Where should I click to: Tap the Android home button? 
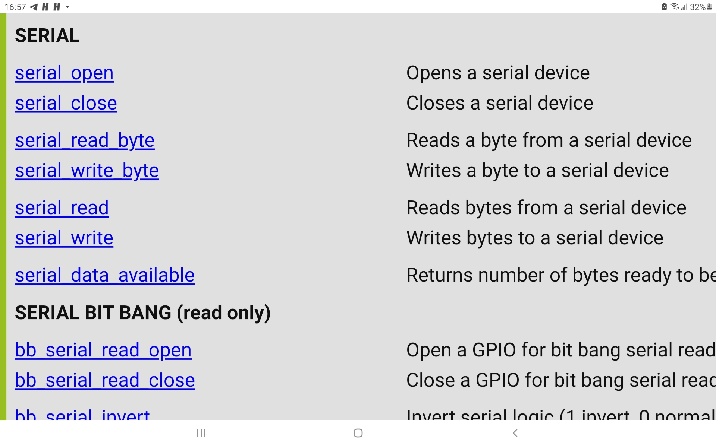click(358, 433)
